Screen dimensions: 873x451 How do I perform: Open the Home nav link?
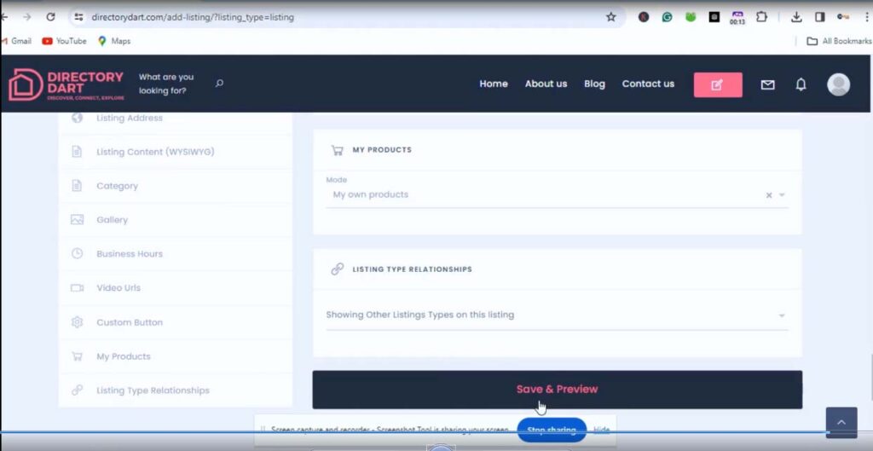(x=494, y=84)
